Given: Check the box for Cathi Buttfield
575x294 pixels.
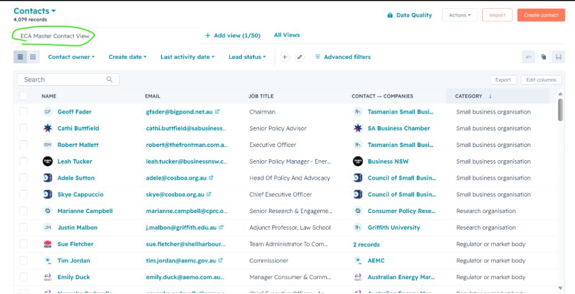Looking at the screenshot, I should tap(23, 128).
